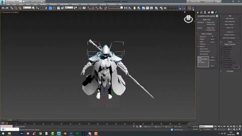This screenshot has height=136, width=242.
Task: Expand the Freeze rollout
Action: pos(230,42)
